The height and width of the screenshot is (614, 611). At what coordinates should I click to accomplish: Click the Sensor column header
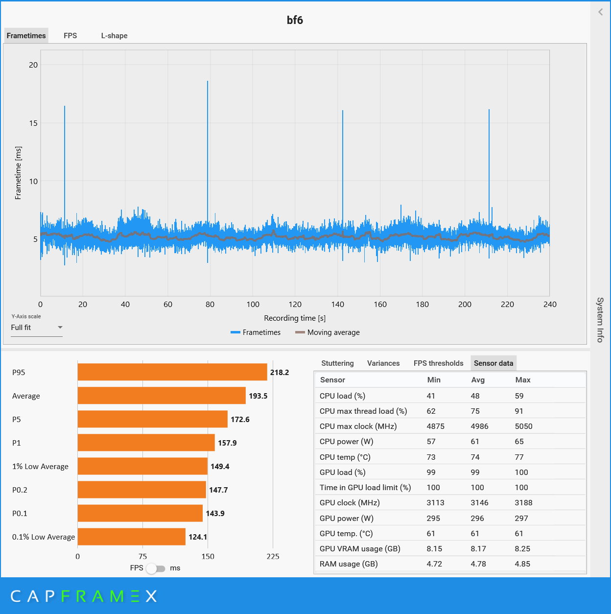pyautogui.click(x=332, y=380)
